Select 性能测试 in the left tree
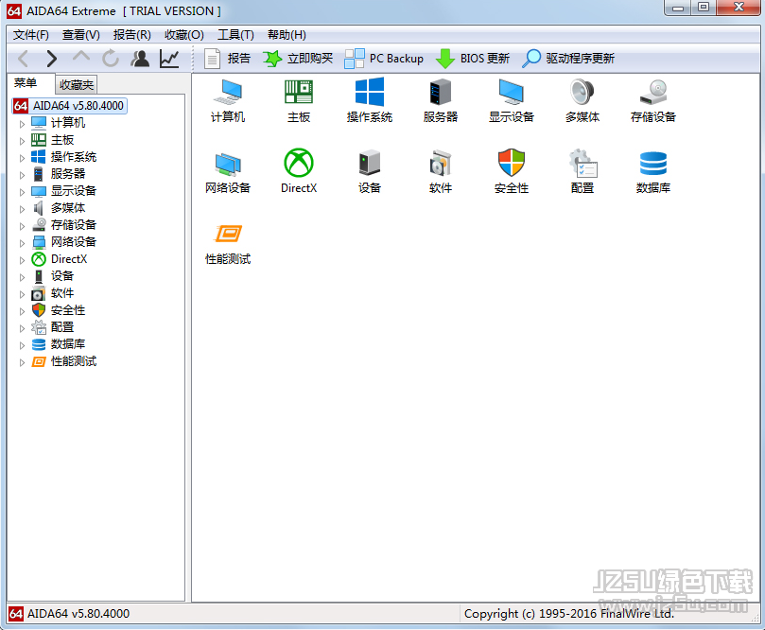This screenshot has height=630, width=765. (74, 361)
